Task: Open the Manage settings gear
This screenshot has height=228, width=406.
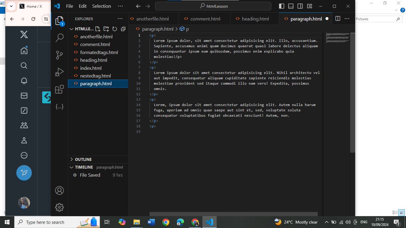Action: click(60, 207)
